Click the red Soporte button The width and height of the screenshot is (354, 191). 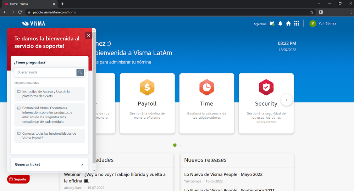pyautogui.click(x=18, y=179)
